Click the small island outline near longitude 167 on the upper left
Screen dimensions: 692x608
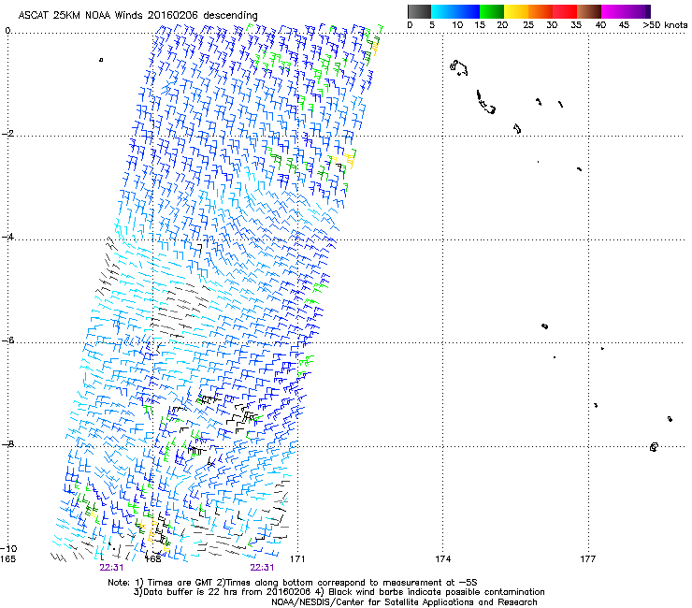(101, 60)
